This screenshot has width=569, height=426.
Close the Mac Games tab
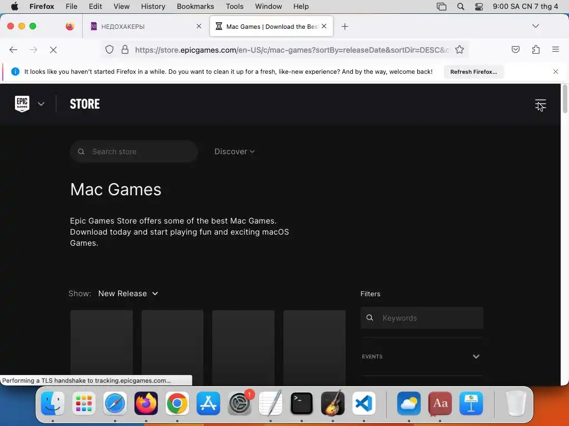pyautogui.click(x=324, y=26)
